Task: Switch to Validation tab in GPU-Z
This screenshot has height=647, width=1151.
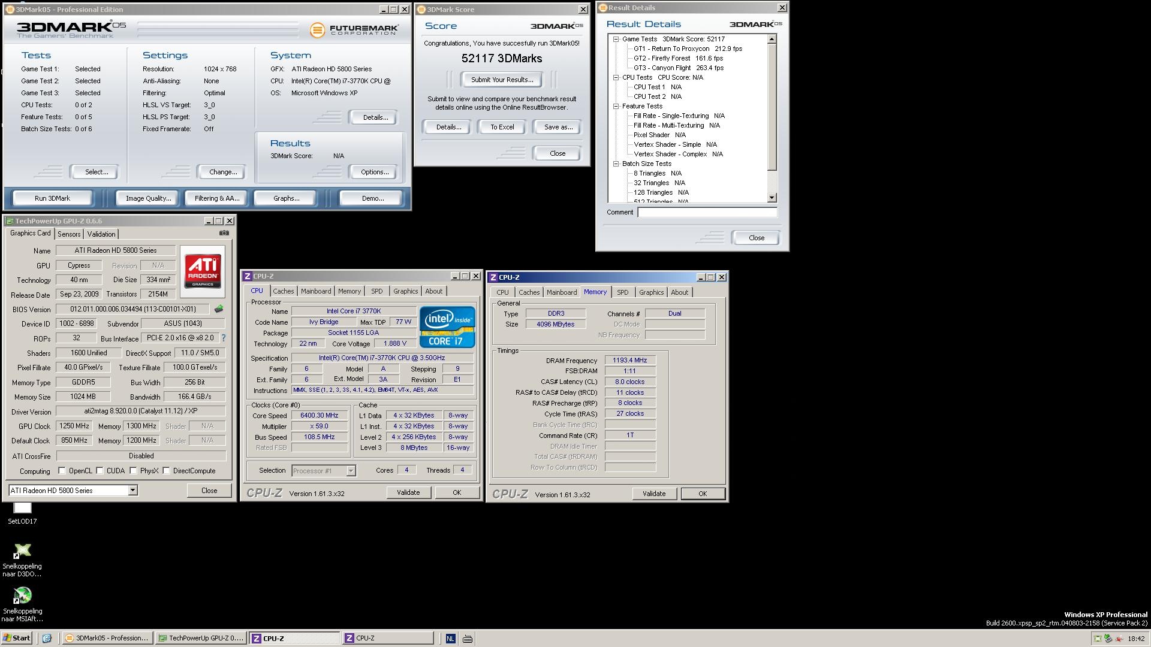Action: point(101,234)
